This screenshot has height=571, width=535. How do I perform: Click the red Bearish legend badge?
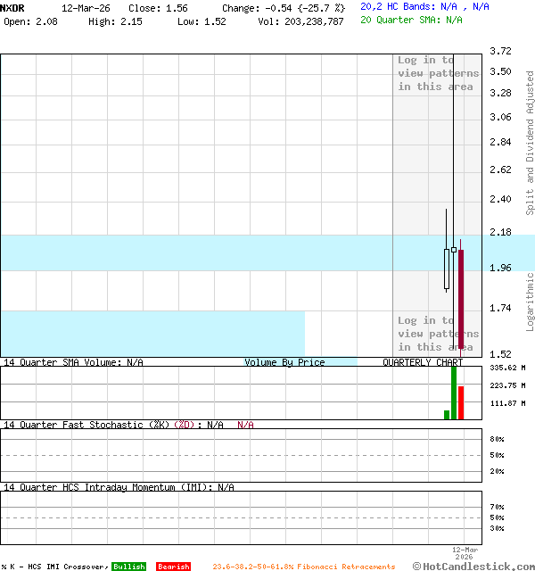(173, 567)
